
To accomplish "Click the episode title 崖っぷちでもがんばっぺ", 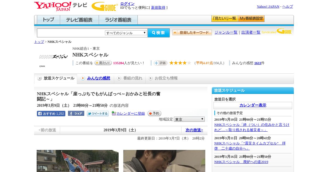I will point(99,96).
